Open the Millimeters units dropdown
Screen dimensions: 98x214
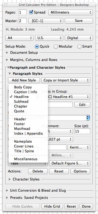tap(71, 13)
